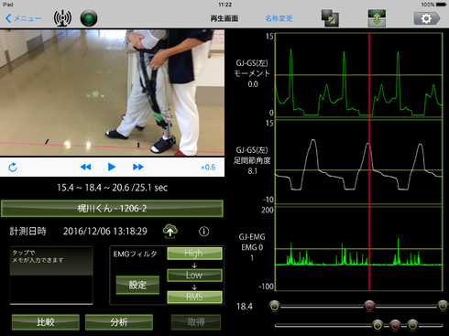This screenshot has width=449, height=336.
Task: Open EMG filter 設定 button
Action: coord(137,285)
